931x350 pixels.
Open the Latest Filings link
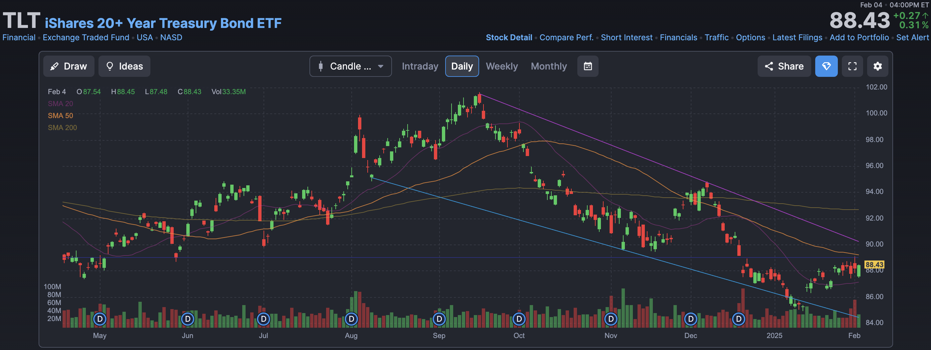click(797, 38)
